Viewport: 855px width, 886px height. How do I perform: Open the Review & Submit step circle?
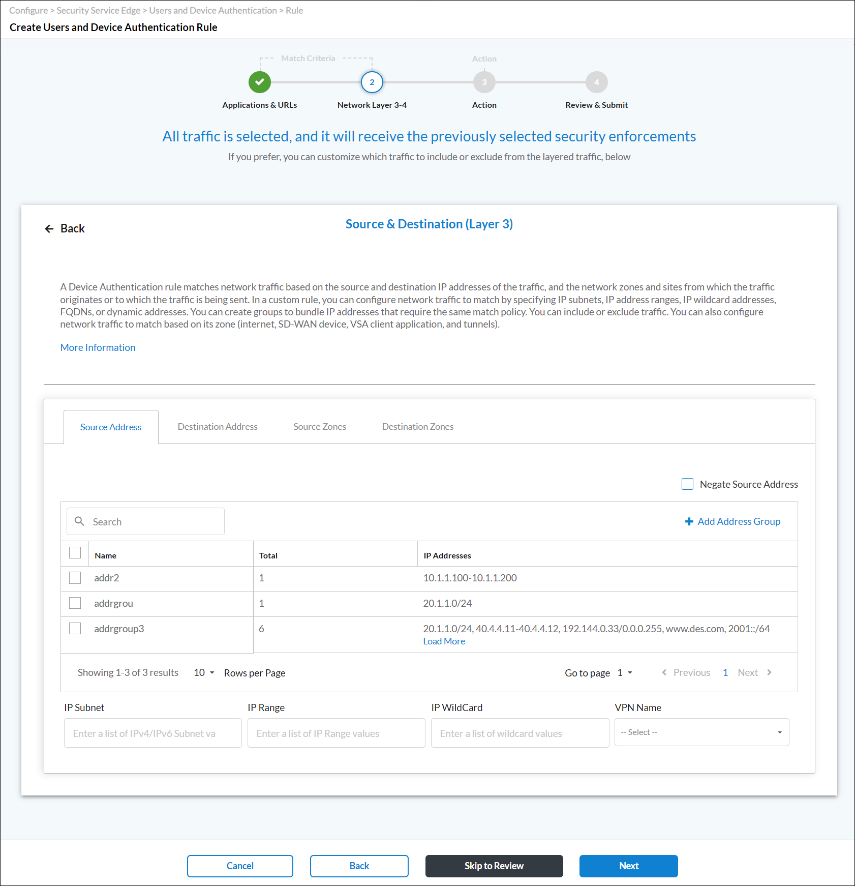click(x=596, y=82)
